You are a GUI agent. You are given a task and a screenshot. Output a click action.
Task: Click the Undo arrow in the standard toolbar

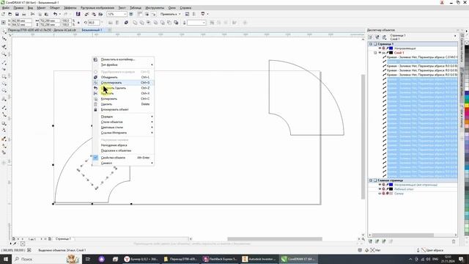coord(56,14)
